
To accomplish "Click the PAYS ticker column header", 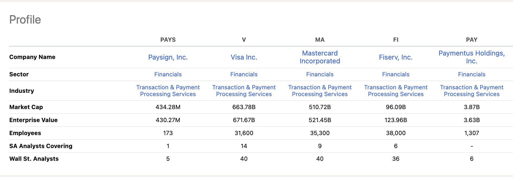I will [168, 40].
